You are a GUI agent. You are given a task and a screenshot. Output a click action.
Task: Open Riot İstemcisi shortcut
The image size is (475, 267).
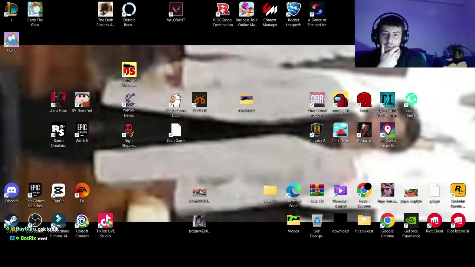click(458, 223)
